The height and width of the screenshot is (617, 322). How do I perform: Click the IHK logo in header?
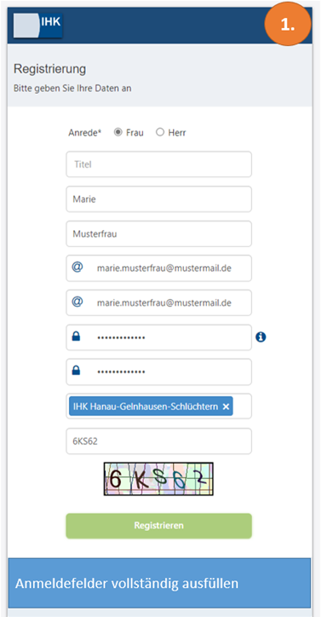point(37,26)
